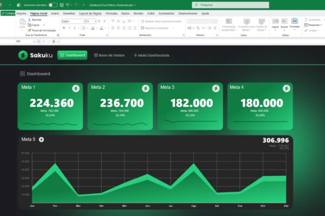The width and height of the screenshot is (325, 216).
Task: Click the Pincel de Formatação tool
Action: (x=42, y=30)
